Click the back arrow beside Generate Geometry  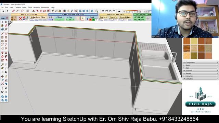point(148,18)
